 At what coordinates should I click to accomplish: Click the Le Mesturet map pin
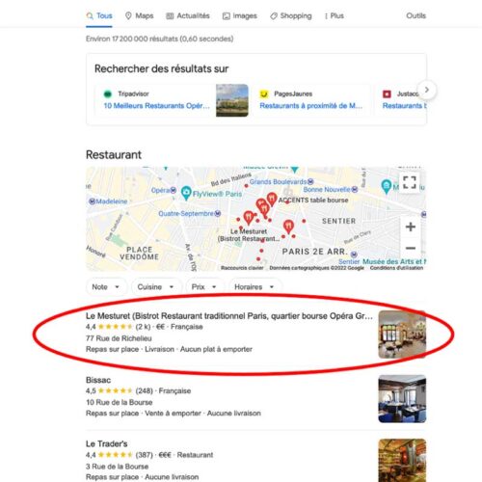click(x=249, y=218)
